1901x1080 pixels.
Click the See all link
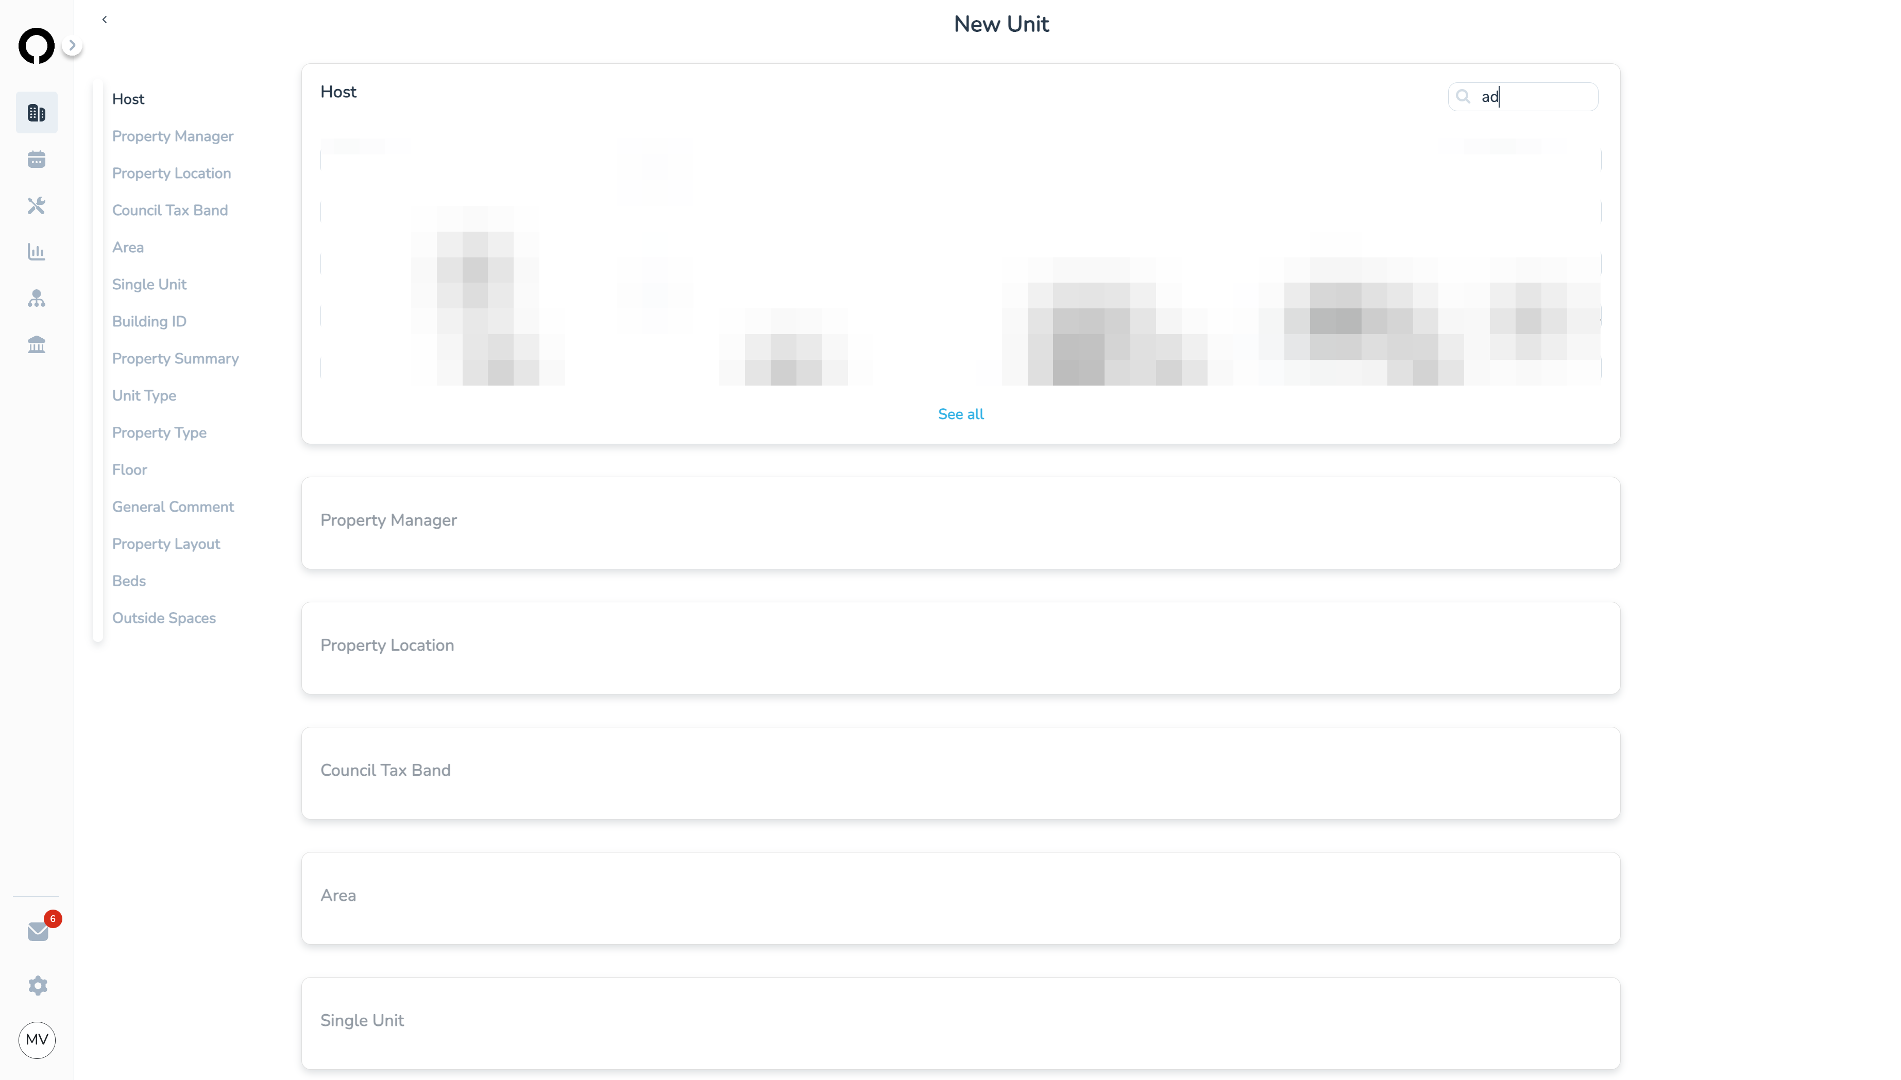960,414
